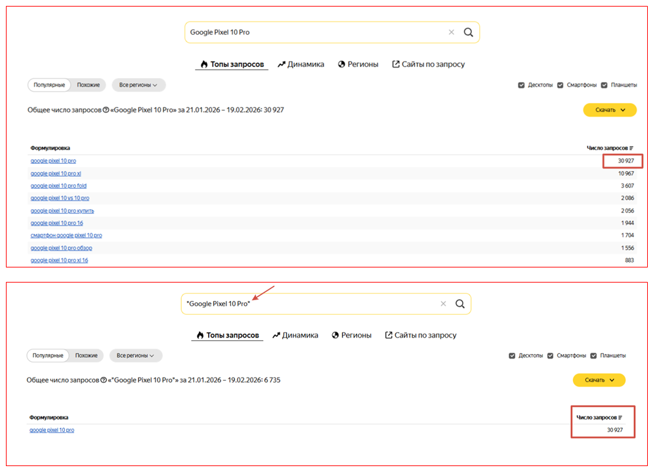657x472 pixels.
Task: Toggle Планшеты checkbox in the unquoted query panel
Action: click(x=604, y=85)
